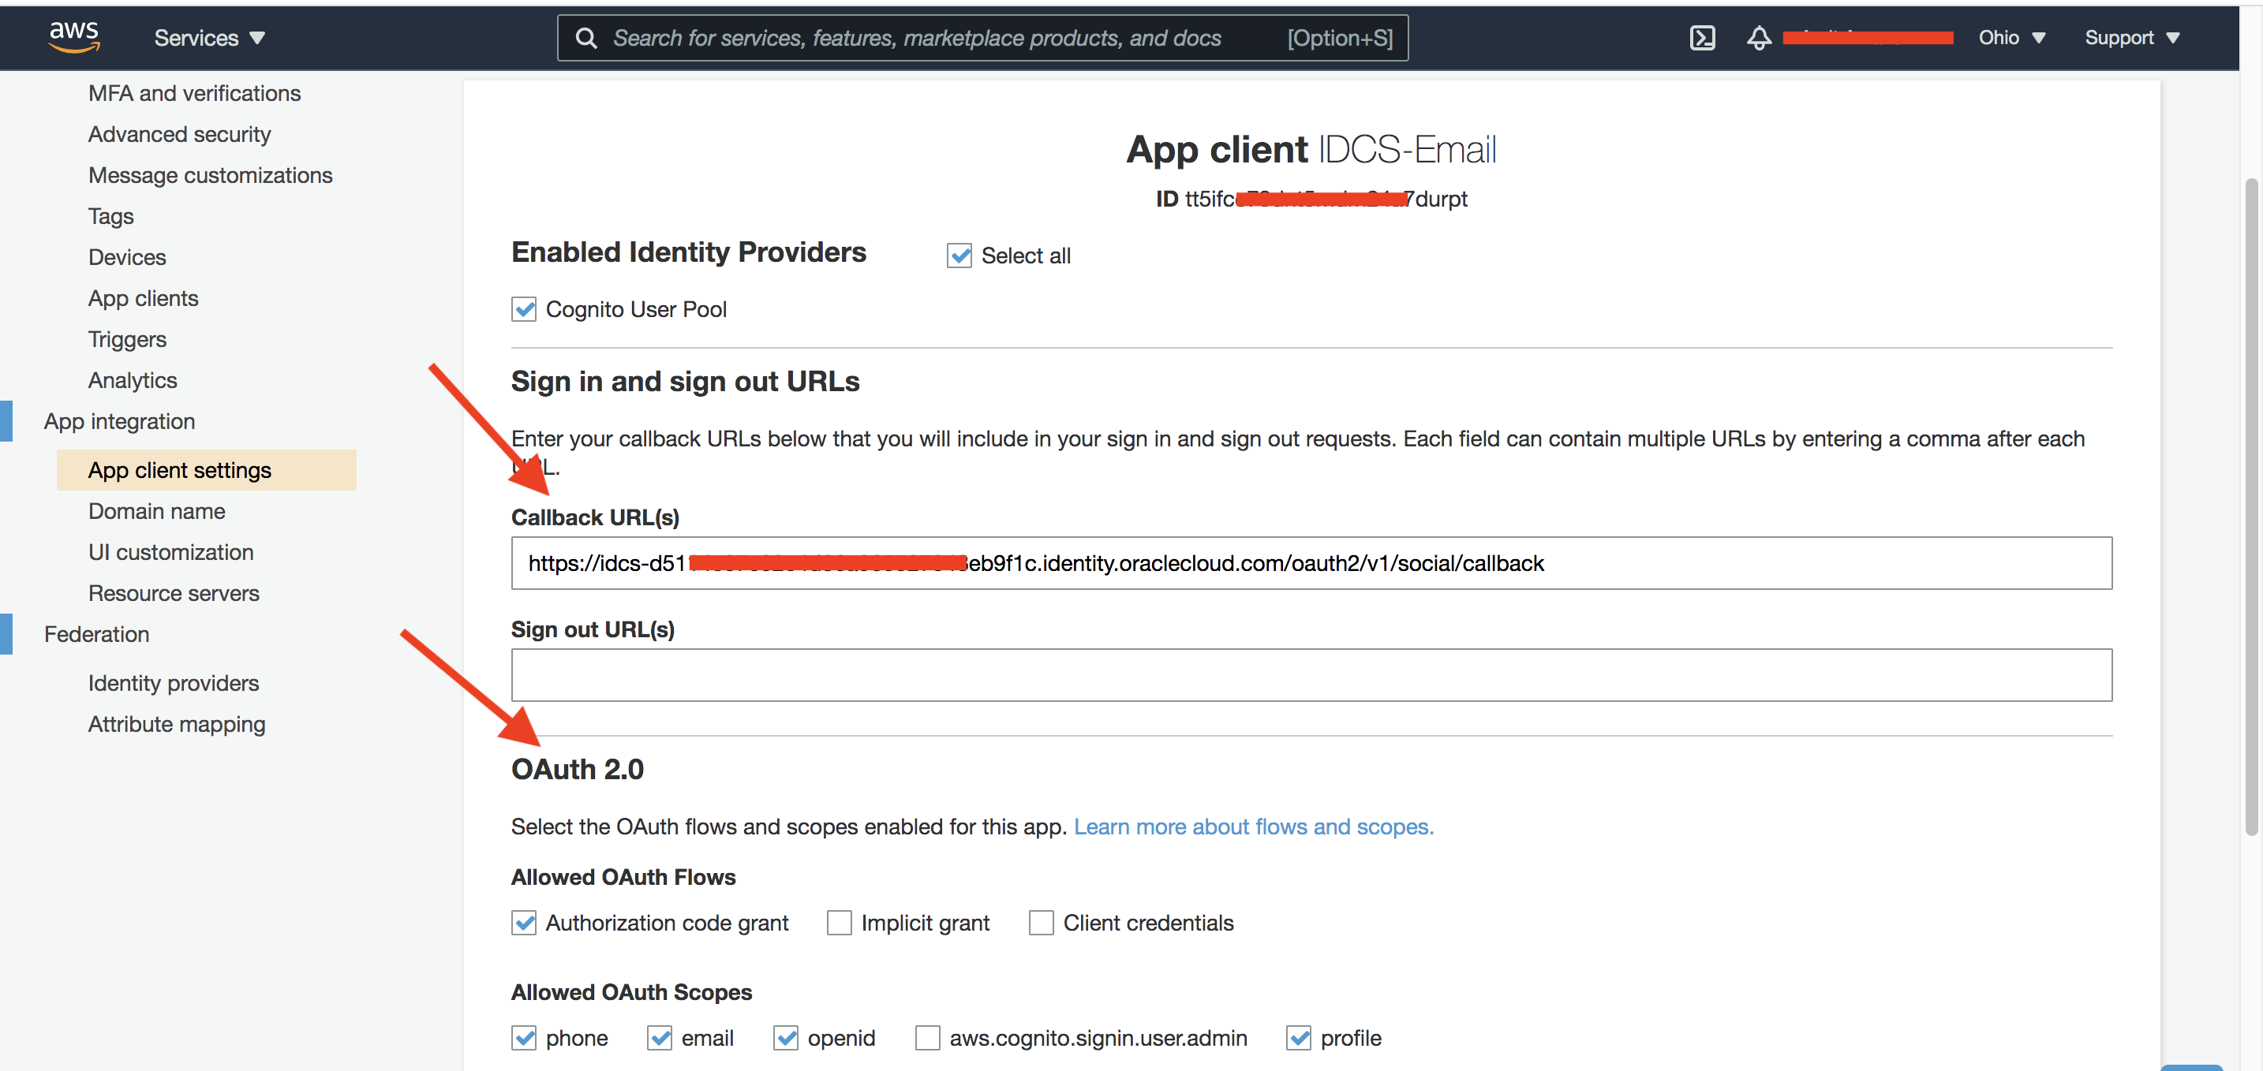Open Attribute mapping in sidebar
Viewport: 2263px width, 1071px height.
(x=177, y=724)
